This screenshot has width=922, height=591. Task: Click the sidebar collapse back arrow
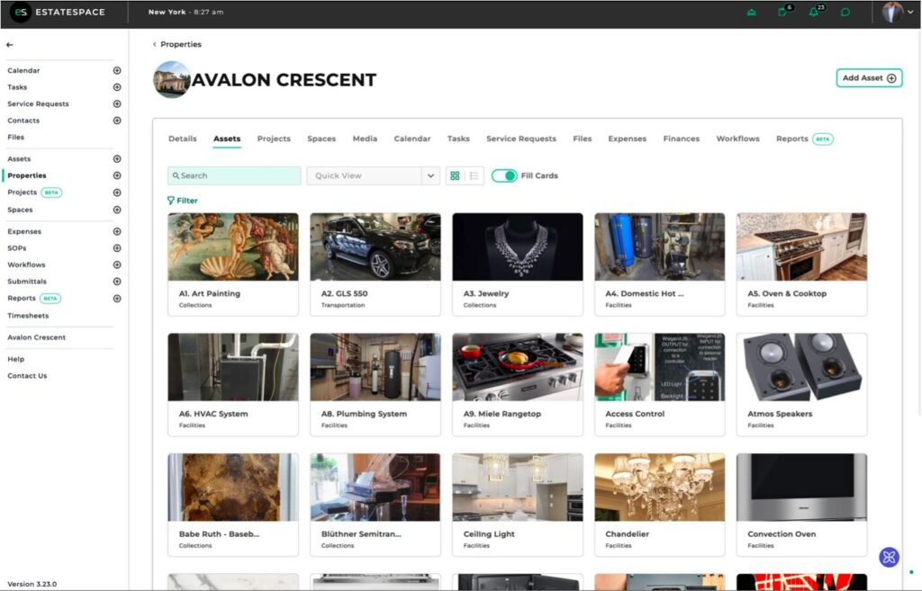10,44
